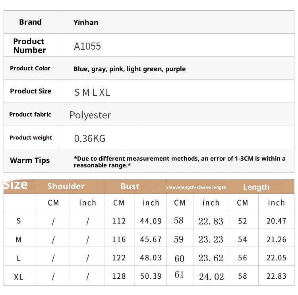Click the Bust column header
298x295 pixels.
(x=130, y=186)
